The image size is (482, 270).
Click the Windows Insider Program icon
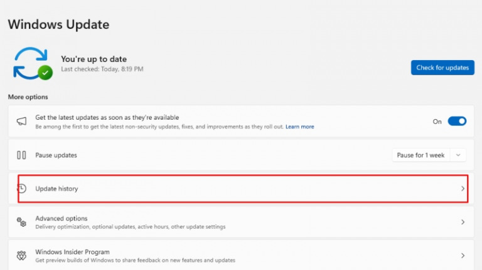(x=21, y=256)
